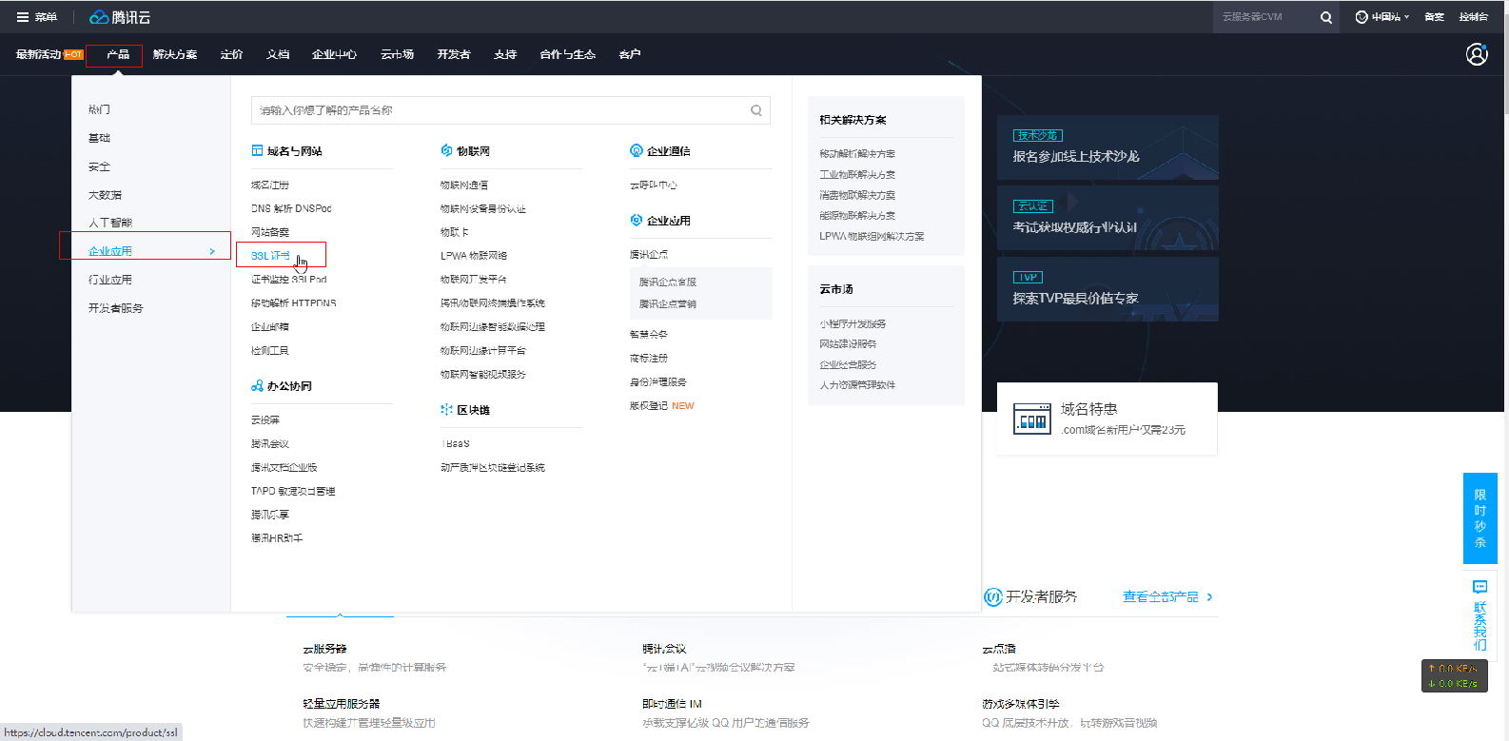Select 行业应用 category in sidebar

click(x=110, y=280)
